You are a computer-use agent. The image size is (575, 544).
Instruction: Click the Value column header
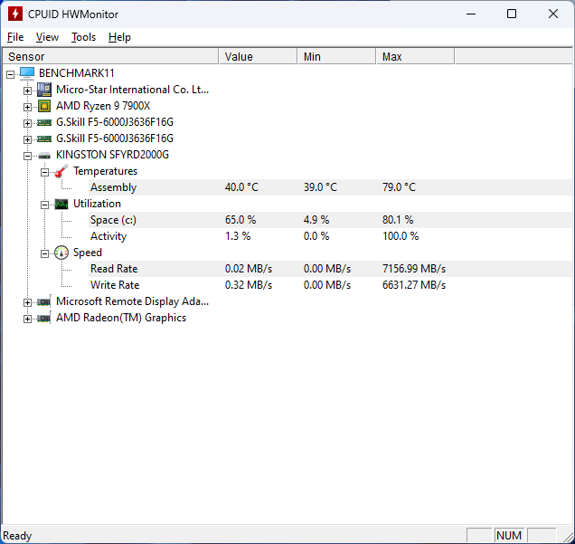pos(258,56)
